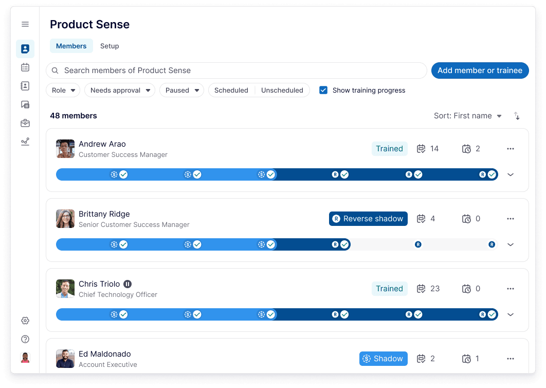
Task: Select the Members tab
Action: 71,46
